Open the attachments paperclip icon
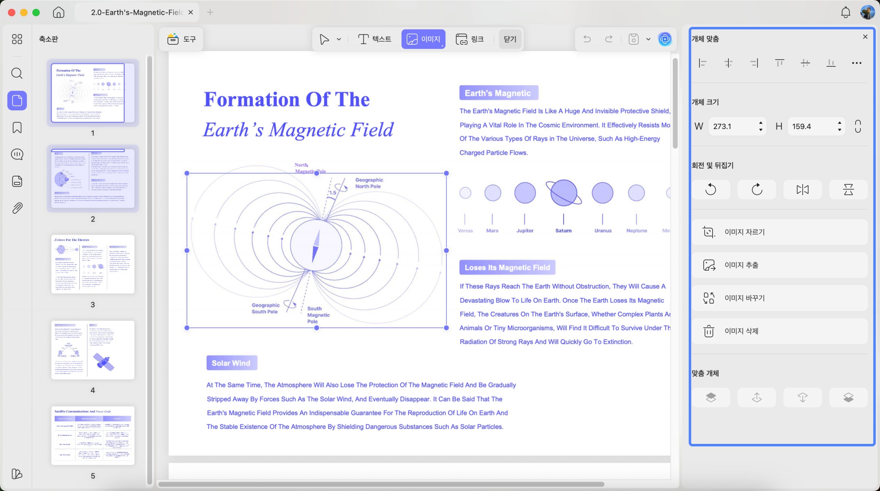880x491 pixels. pyautogui.click(x=17, y=208)
